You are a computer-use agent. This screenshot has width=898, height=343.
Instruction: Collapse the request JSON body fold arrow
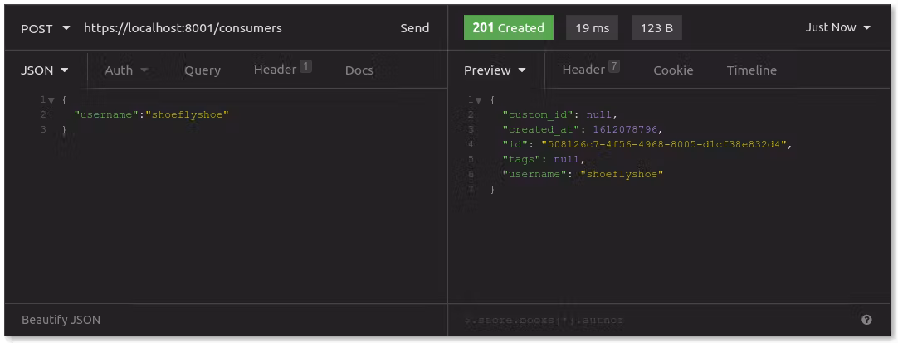click(51, 100)
